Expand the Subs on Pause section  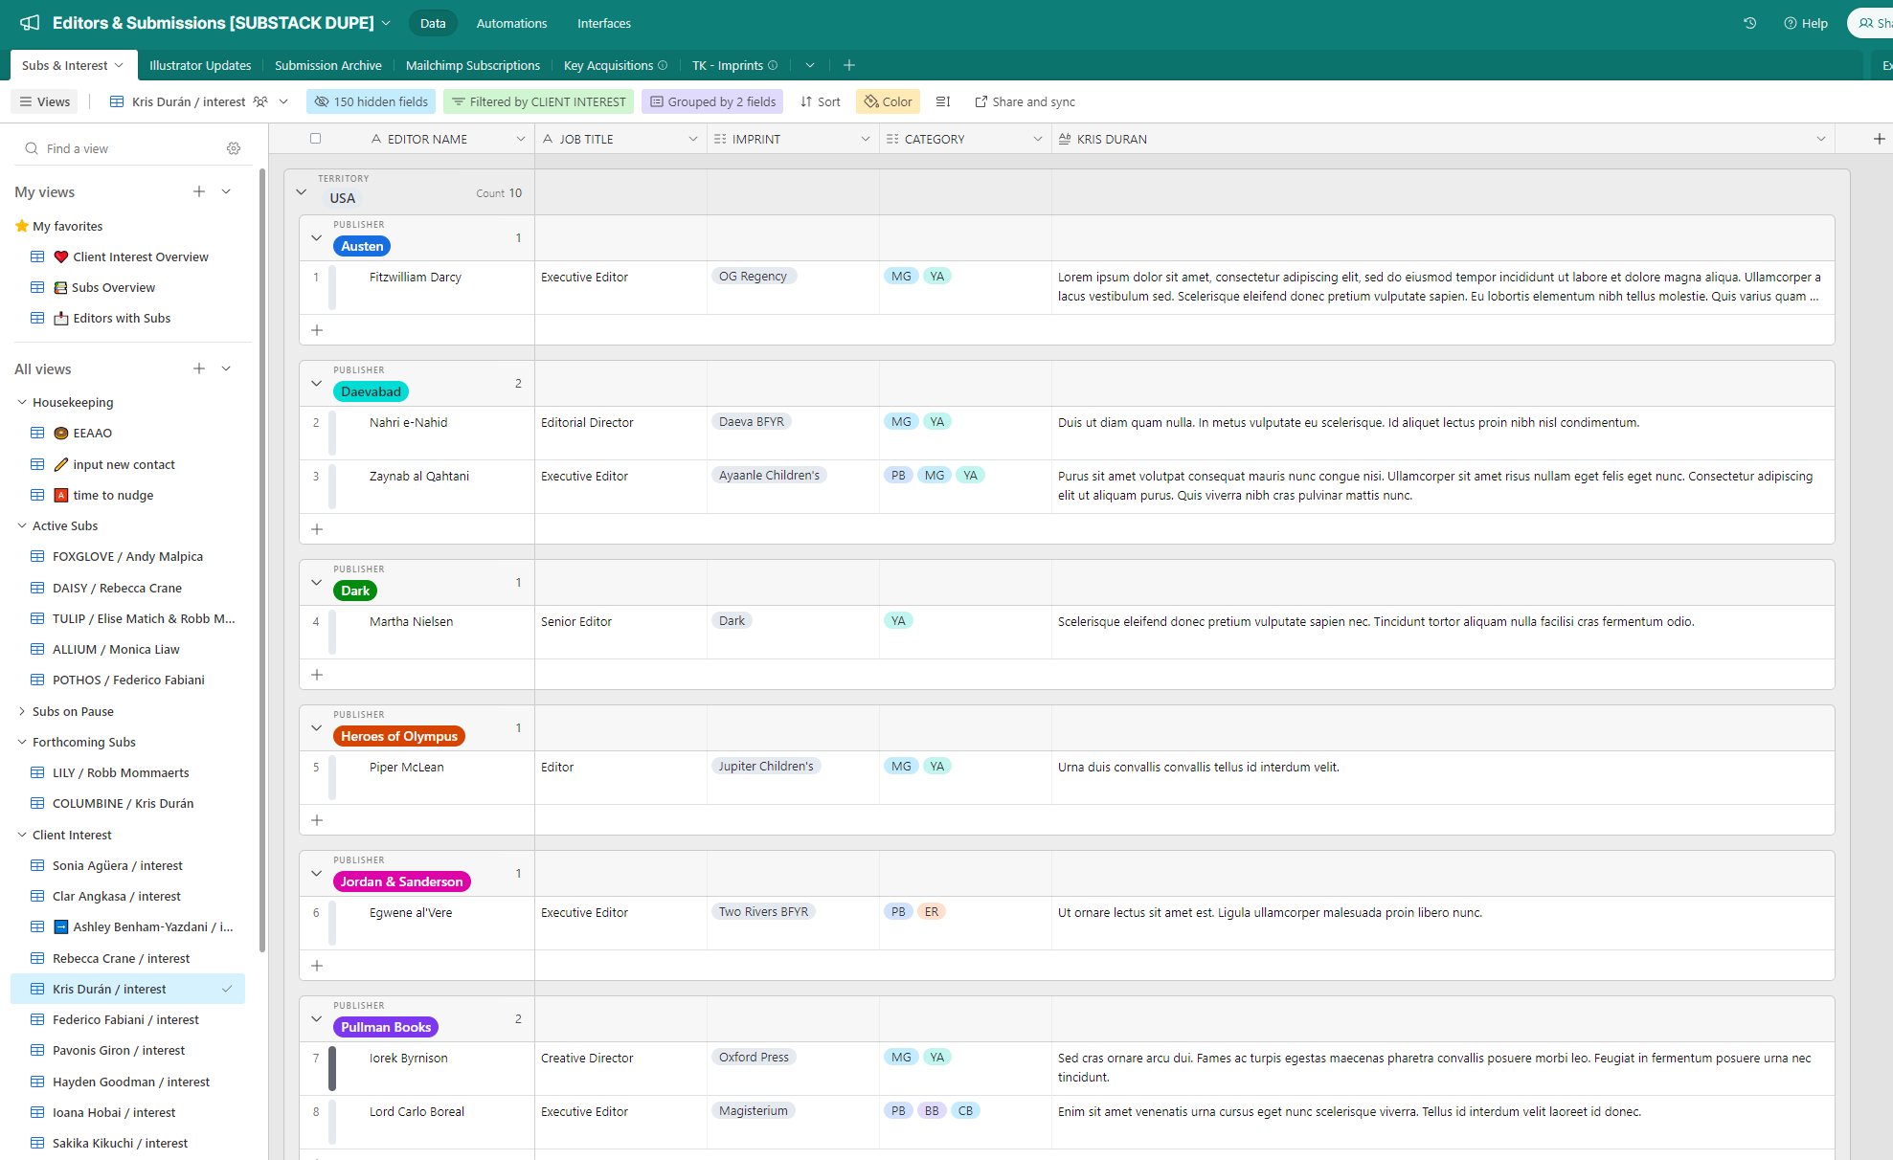pos(22,711)
